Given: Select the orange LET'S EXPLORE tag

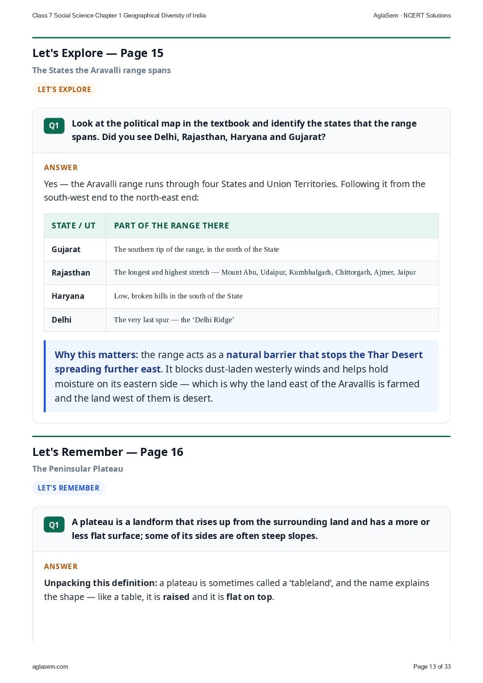Looking at the screenshot, I should tap(64, 89).
